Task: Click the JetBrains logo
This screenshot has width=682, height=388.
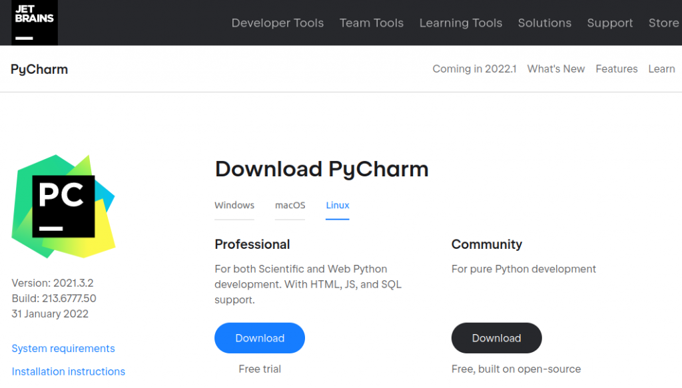Action: [33, 22]
